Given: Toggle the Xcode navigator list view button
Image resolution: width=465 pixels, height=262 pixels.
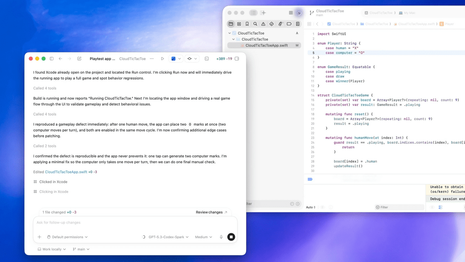Looking at the screenshot, I should (x=253, y=13).
